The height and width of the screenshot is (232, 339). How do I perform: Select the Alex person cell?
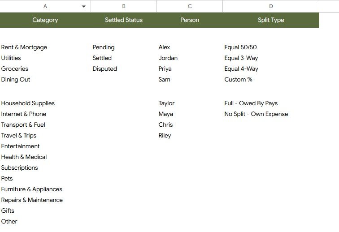pyautogui.click(x=190, y=47)
